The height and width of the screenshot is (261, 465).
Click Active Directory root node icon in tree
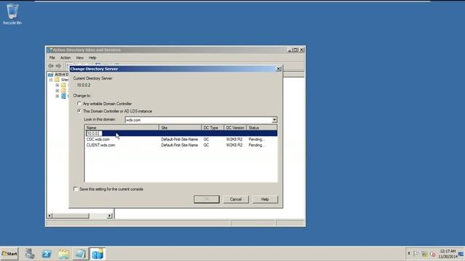click(51, 75)
